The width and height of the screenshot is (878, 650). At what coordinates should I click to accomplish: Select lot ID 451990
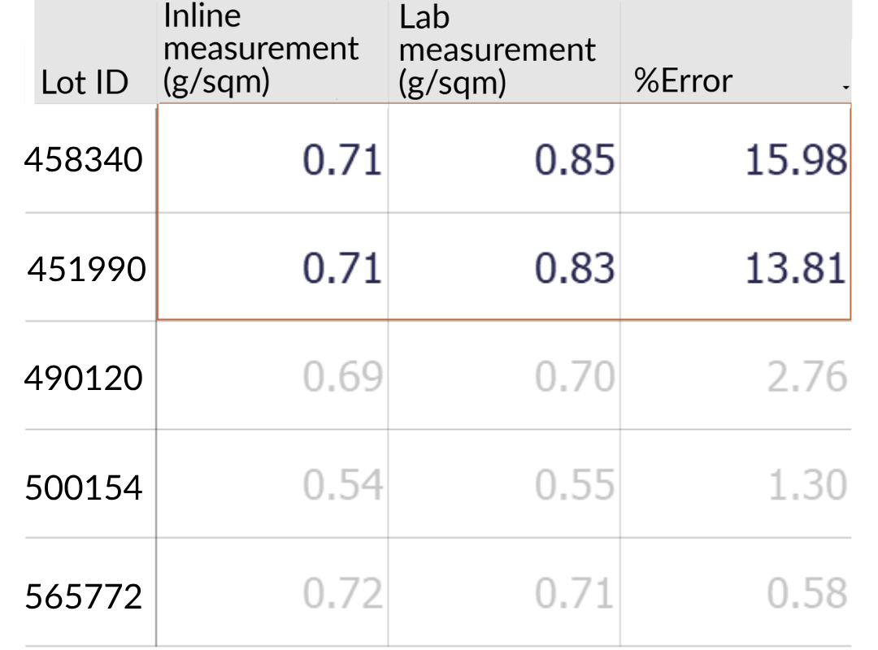[x=87, y=269]
